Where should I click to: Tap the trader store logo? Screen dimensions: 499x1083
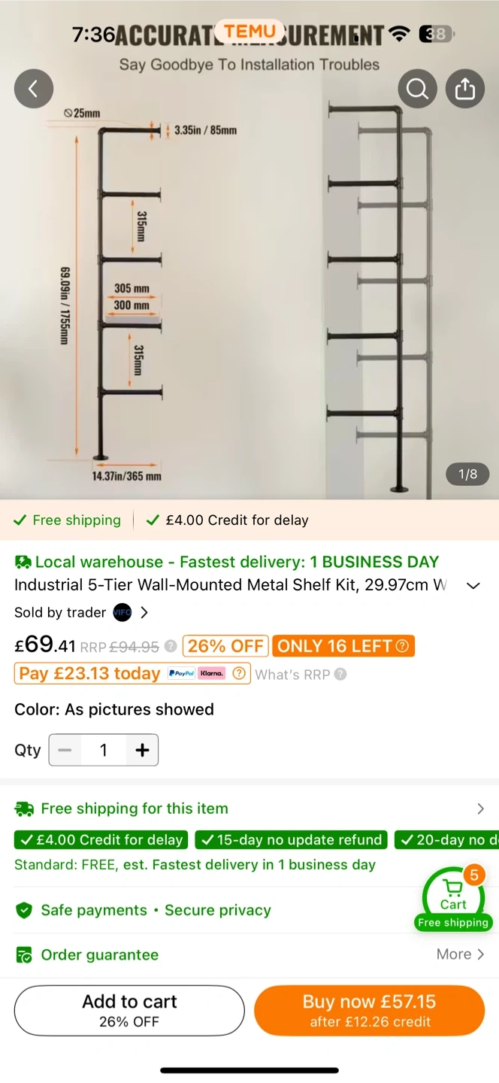tap(122, 612)
